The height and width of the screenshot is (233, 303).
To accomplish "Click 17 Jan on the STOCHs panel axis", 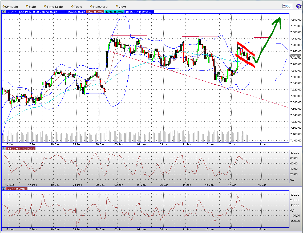I will [232, 185].
